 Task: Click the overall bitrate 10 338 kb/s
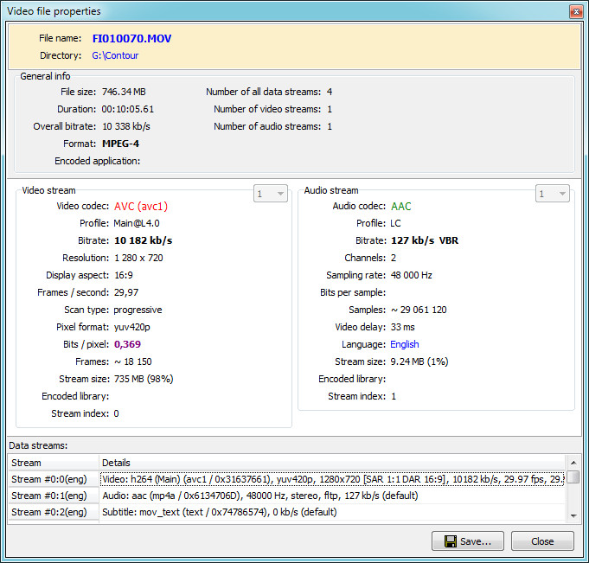pos(125,126)
